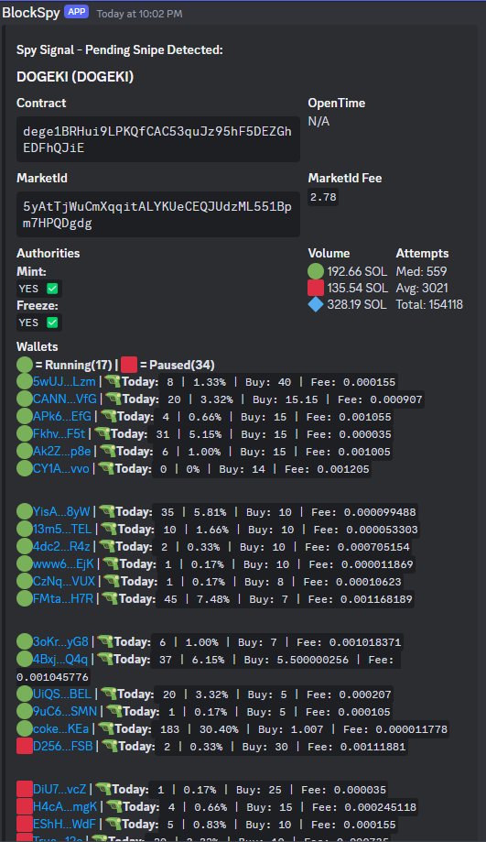Open wallet link CANN...VfG
Screen dimensions: 486x842
coord(65,399)
